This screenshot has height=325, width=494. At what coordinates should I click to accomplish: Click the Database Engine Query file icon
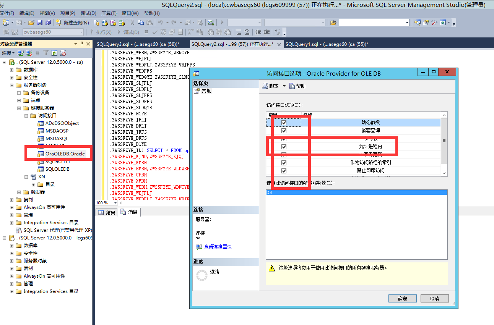pyautogui.click(x=96, y=23)
